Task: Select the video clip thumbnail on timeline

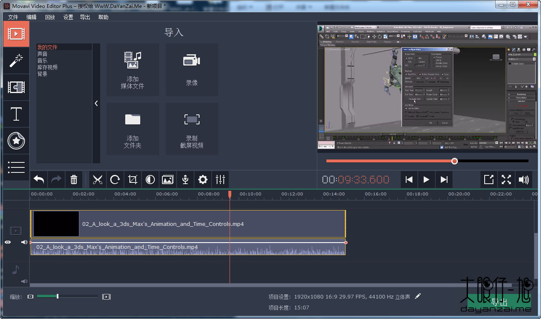Action: click(56, 224)
